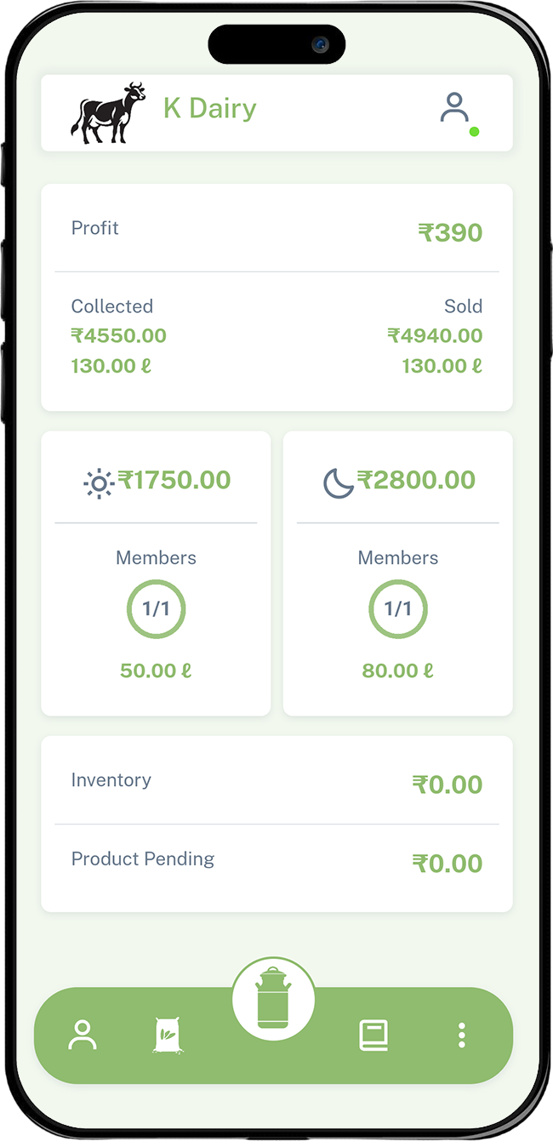Tap the morning members 1/1 progress ring
This screenshot has width=553, height=1141.
coord(156,609)
